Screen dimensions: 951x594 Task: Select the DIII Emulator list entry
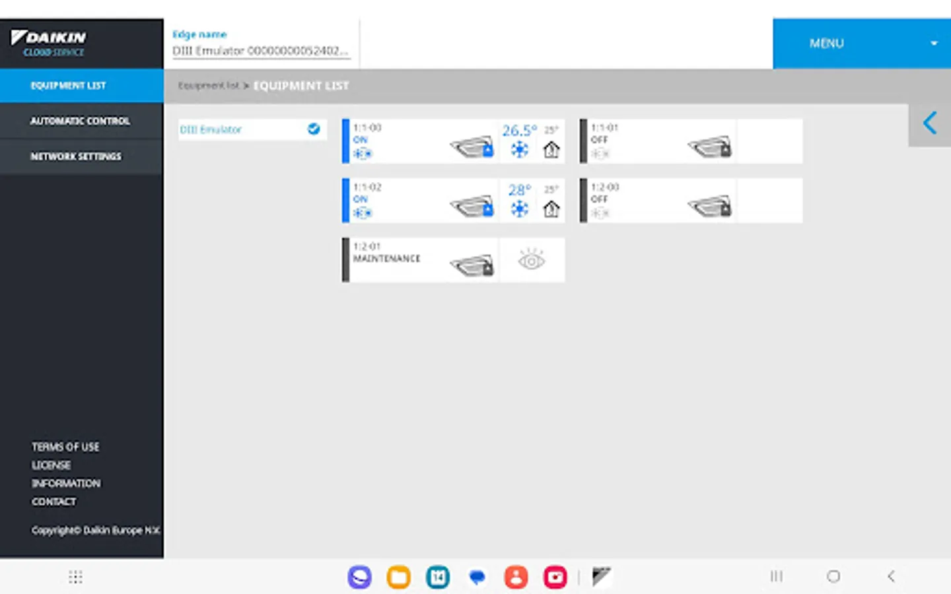[252, 129]
